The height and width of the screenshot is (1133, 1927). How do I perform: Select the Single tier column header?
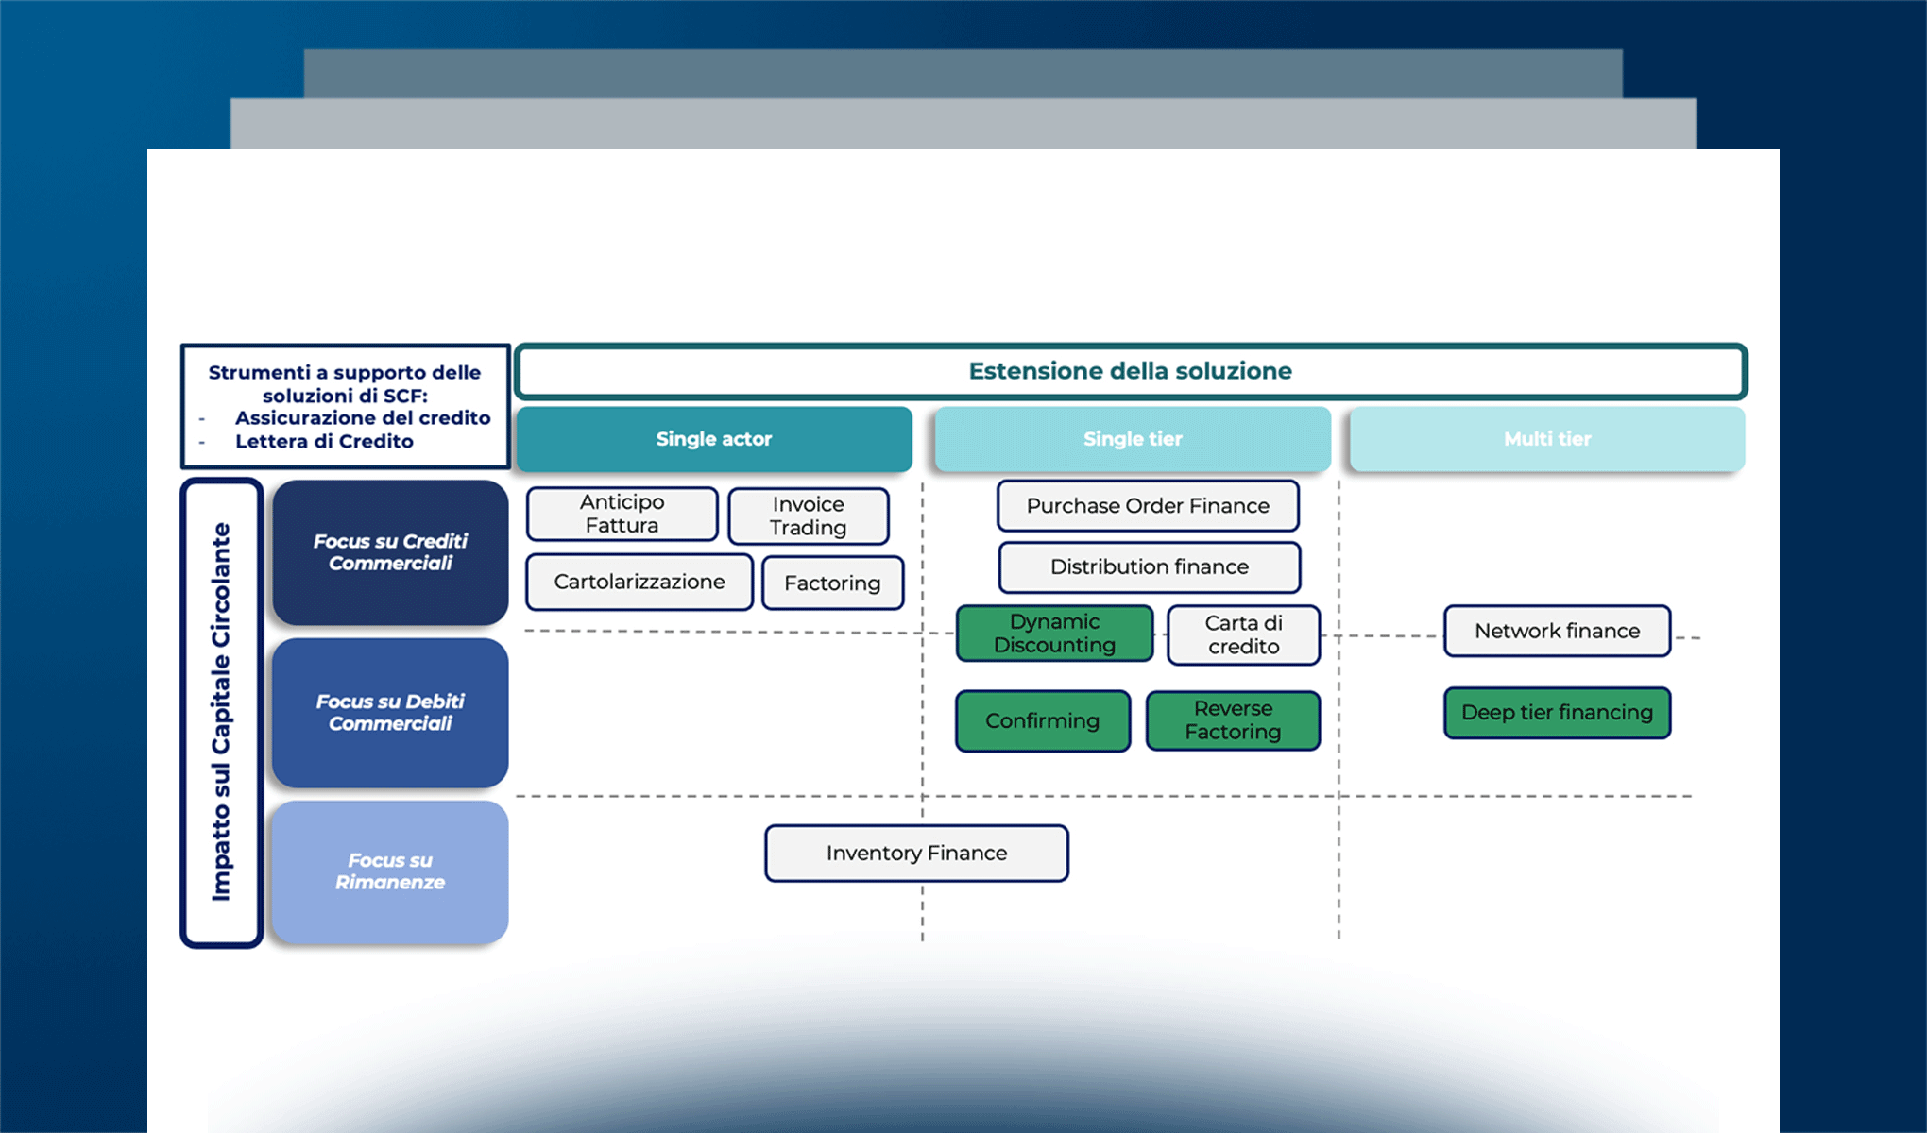pyautogui.click(x=1132, y=438)
